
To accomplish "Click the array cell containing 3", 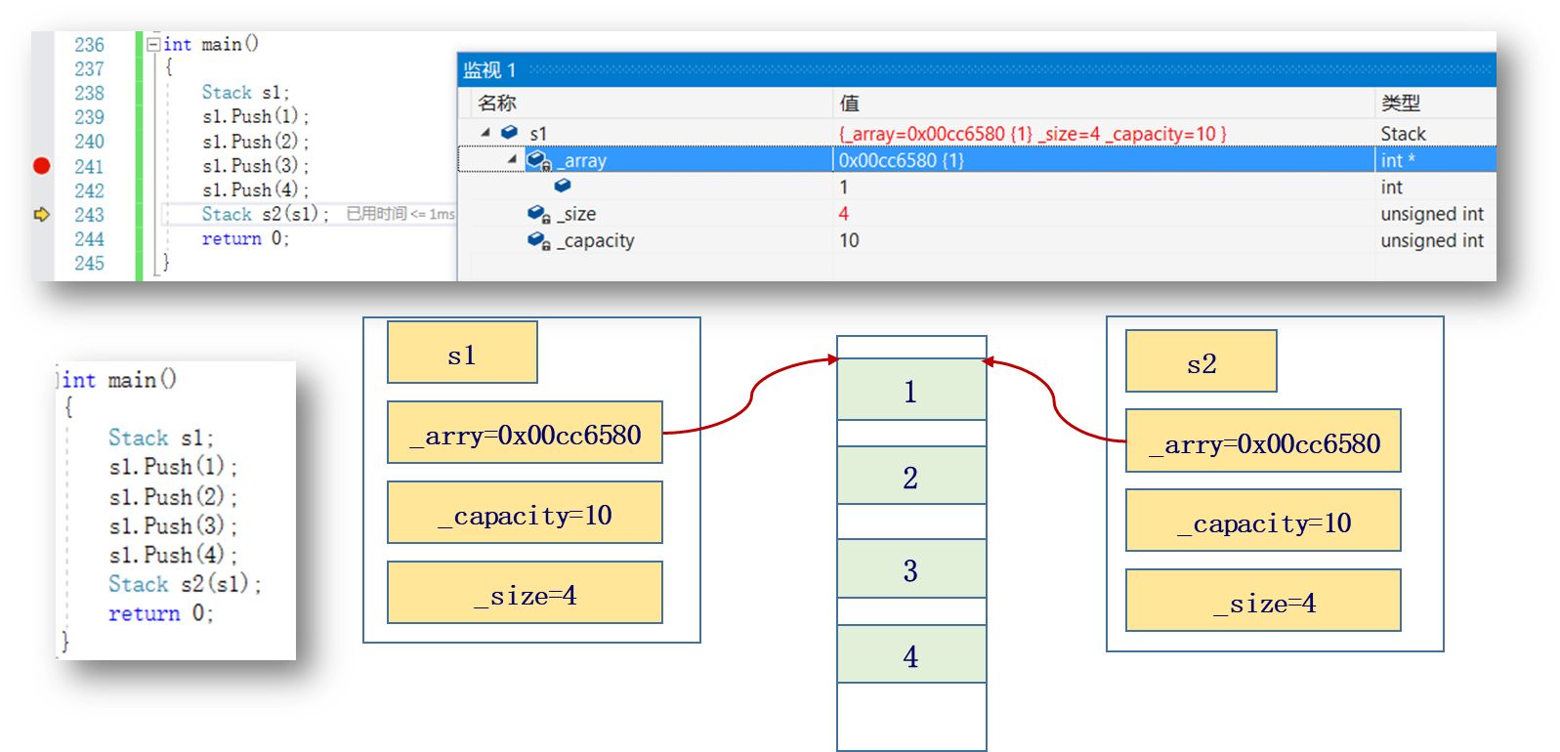I will pos(911,568).
